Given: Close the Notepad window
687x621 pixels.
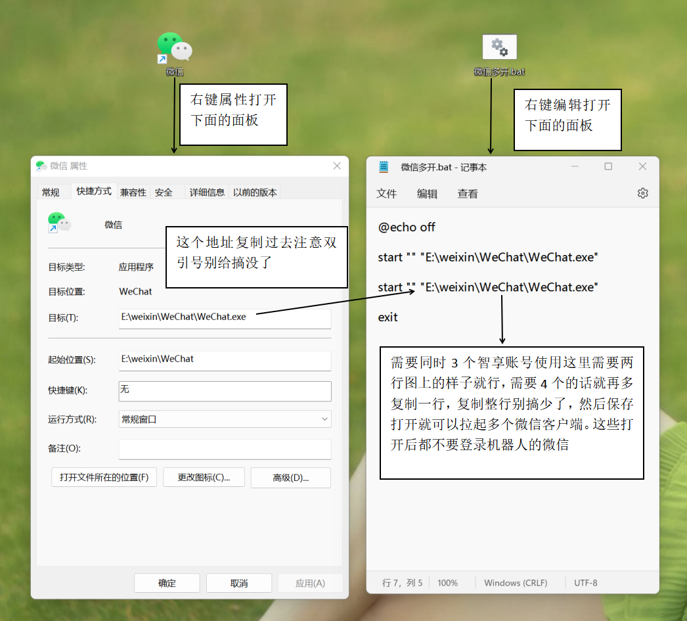Looking at the screenshot, I should 642,166.
